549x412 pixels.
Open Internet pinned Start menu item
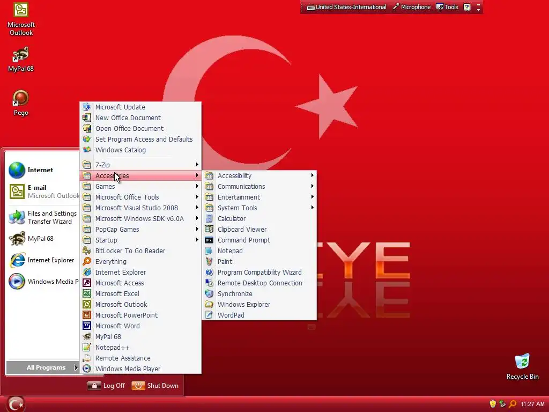click(43, 170)
